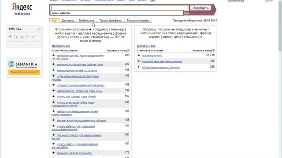
Task: Switch to the 'Десктопы' tab
Action: (68, 21)
